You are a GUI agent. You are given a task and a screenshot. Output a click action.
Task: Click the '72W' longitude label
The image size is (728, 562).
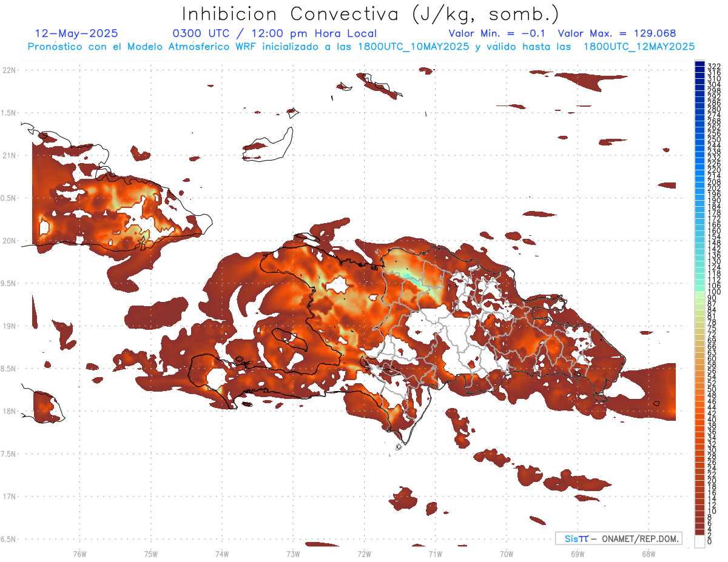[364, 554]
